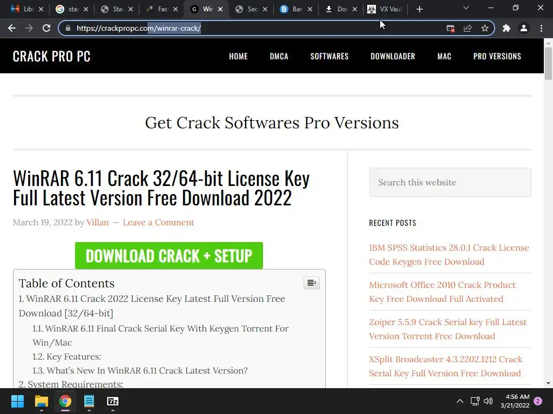The image size is (553, 414).
Task: Close the 'Fast' tab
Action: click(x=176, y=9)
